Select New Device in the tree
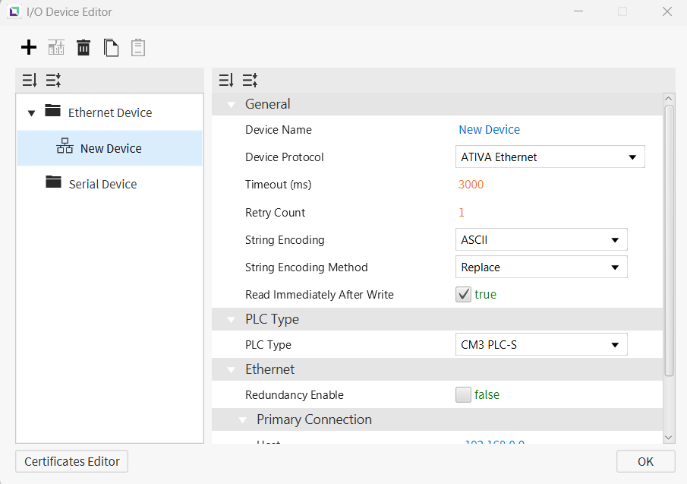The image size is (687, 484). click(109, 148)
